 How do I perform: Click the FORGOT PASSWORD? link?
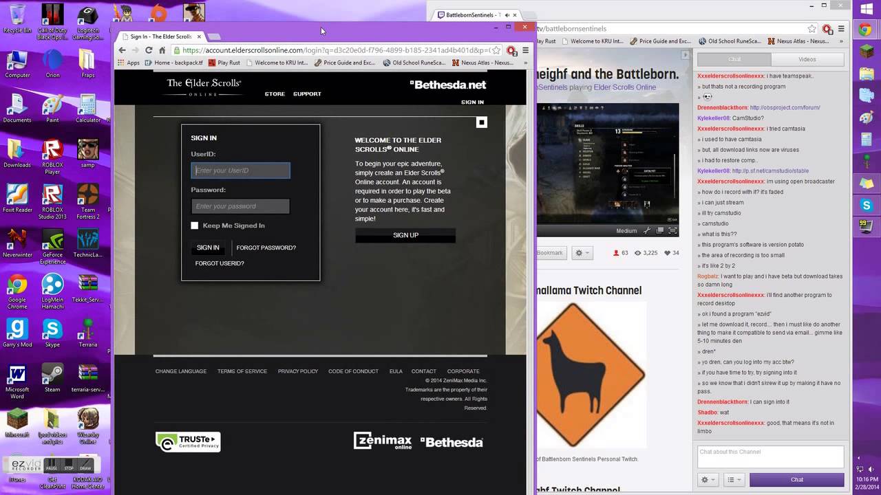pyautogui.click(x=266, y=247)
